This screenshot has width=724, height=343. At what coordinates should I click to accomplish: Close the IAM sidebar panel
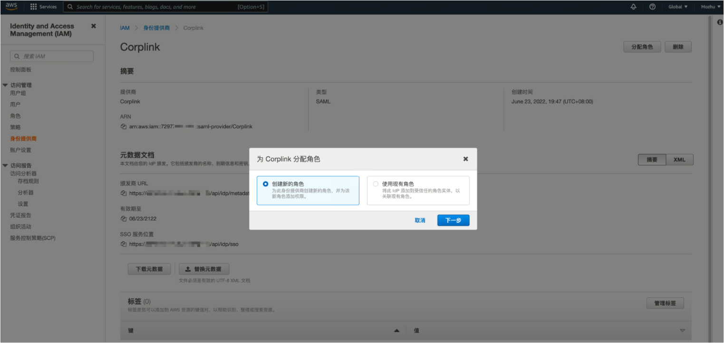click(94, 26)
